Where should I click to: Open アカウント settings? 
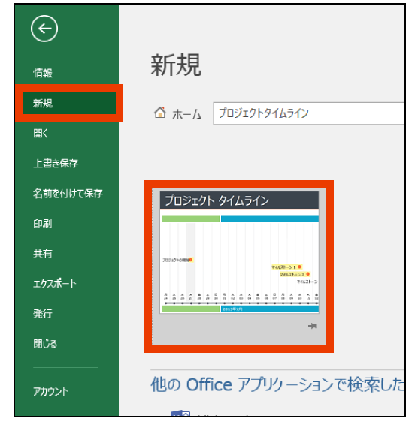(50, 391)
